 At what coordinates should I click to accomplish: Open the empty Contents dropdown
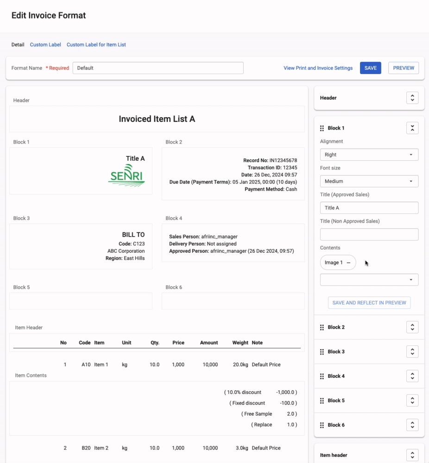tap(369, 280)
